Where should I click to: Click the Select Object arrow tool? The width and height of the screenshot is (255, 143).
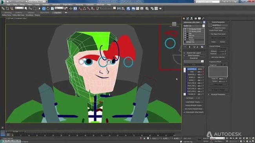click(25, 9)
